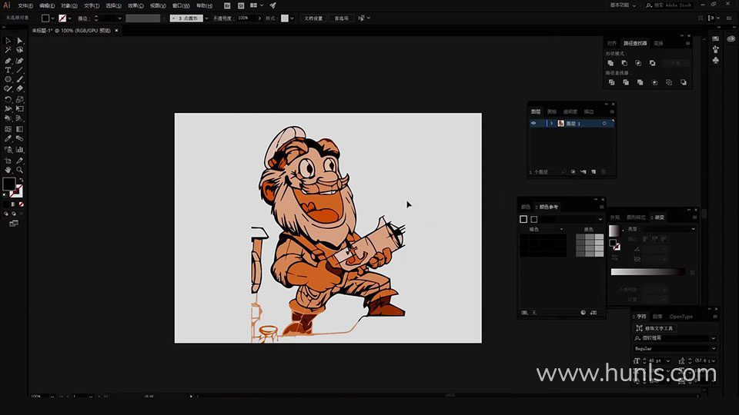Open 对象(O) menu

coord(69,5)
